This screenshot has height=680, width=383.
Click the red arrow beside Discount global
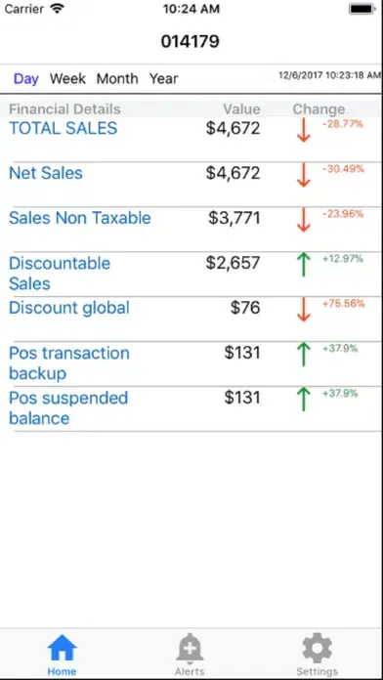[304, 310]
